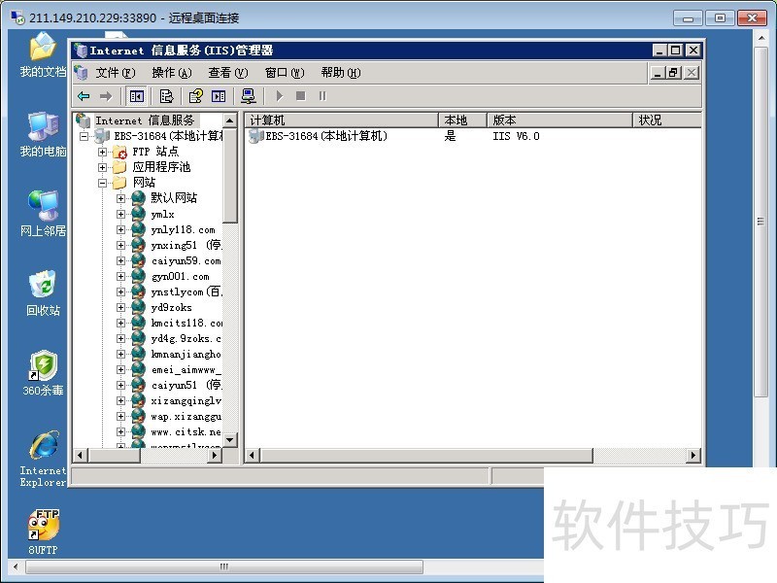Toggle the show/hide console tree icon

click(136, 96)
